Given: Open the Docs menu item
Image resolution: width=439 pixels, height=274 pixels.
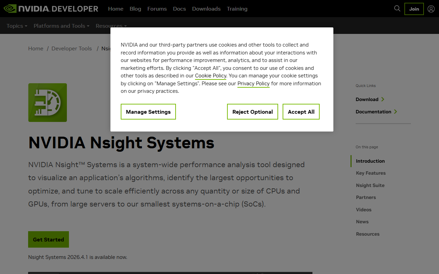Looking at the screenshot, I should (179, 9).
